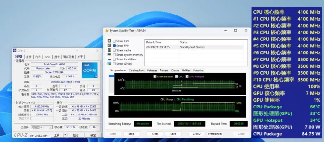
Task: Click the RAM module icon beside Stress system memory
Action: (x=109, y=55)
